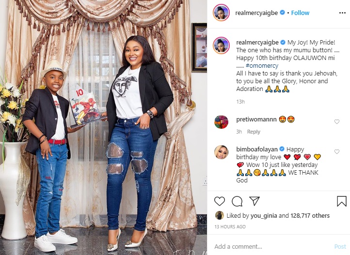
Task: View you_ginia in the likes line
Action: click(264, 216)
